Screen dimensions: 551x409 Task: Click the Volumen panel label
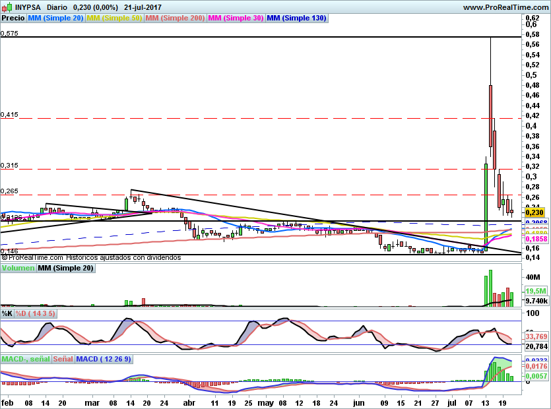18,268
